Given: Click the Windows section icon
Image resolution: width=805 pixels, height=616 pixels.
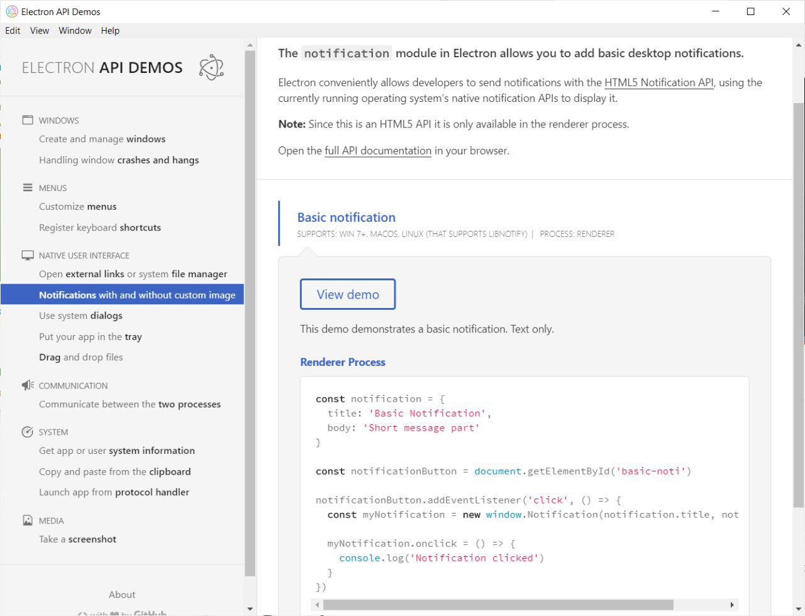Looking at the screenshot, I should (x=28, y=120).
